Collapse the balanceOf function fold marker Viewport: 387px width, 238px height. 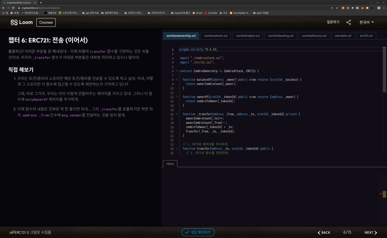pos(177,79)
